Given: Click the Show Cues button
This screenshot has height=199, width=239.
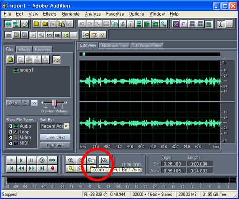Looking at the screenshot, I should [x=55, y=137].
